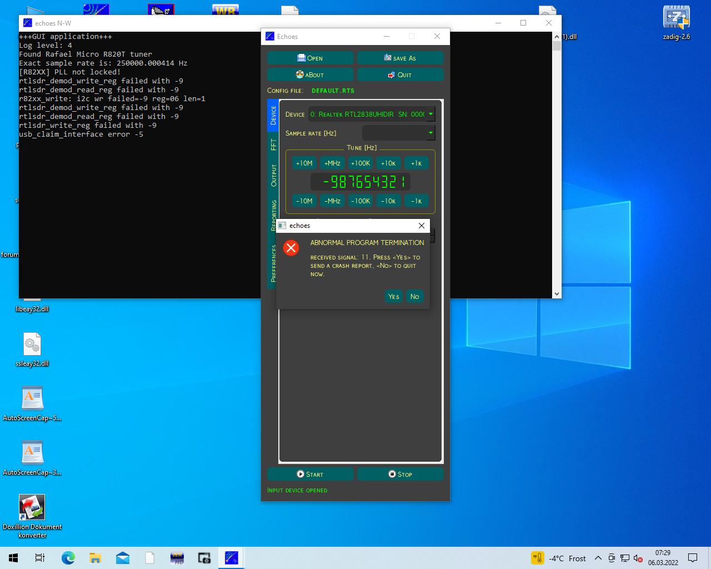711x569 pixels.
Task: Maximize the echoes N-W console window
Action: 523,23
